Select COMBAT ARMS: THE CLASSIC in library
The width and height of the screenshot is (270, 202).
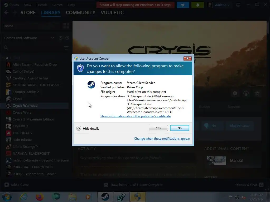coord(36,85)
